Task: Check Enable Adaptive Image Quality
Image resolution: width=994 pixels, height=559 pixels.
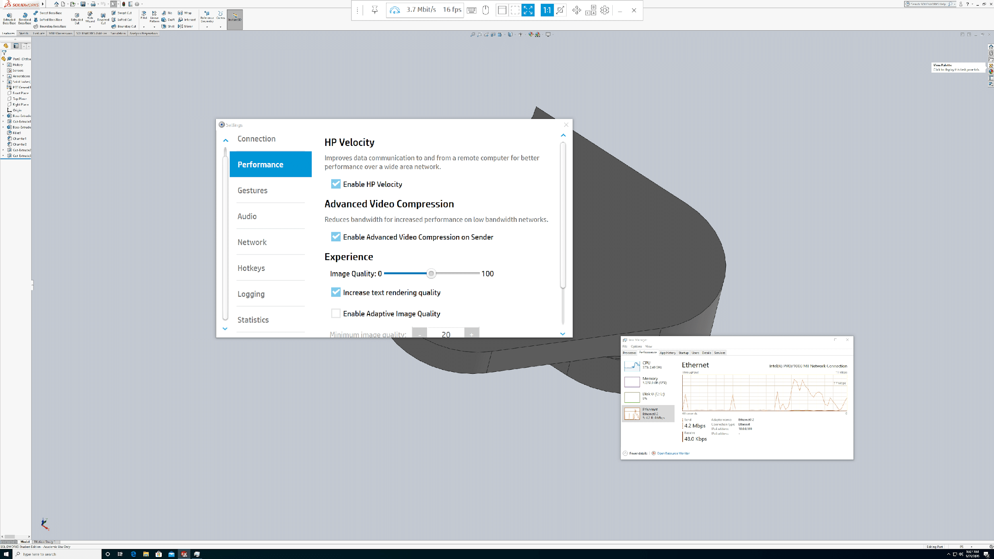Action: pos(336,313)
